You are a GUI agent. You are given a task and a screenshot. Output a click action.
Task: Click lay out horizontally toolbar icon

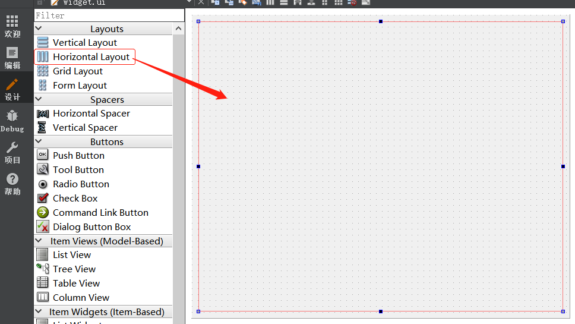click(270, 2)
